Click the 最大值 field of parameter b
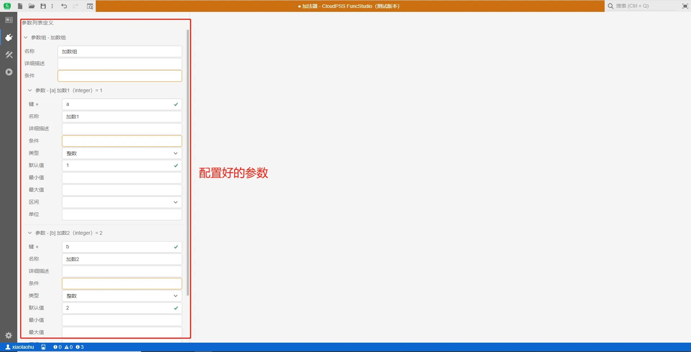This screenshot has width=691, height=352. (122, 333)
